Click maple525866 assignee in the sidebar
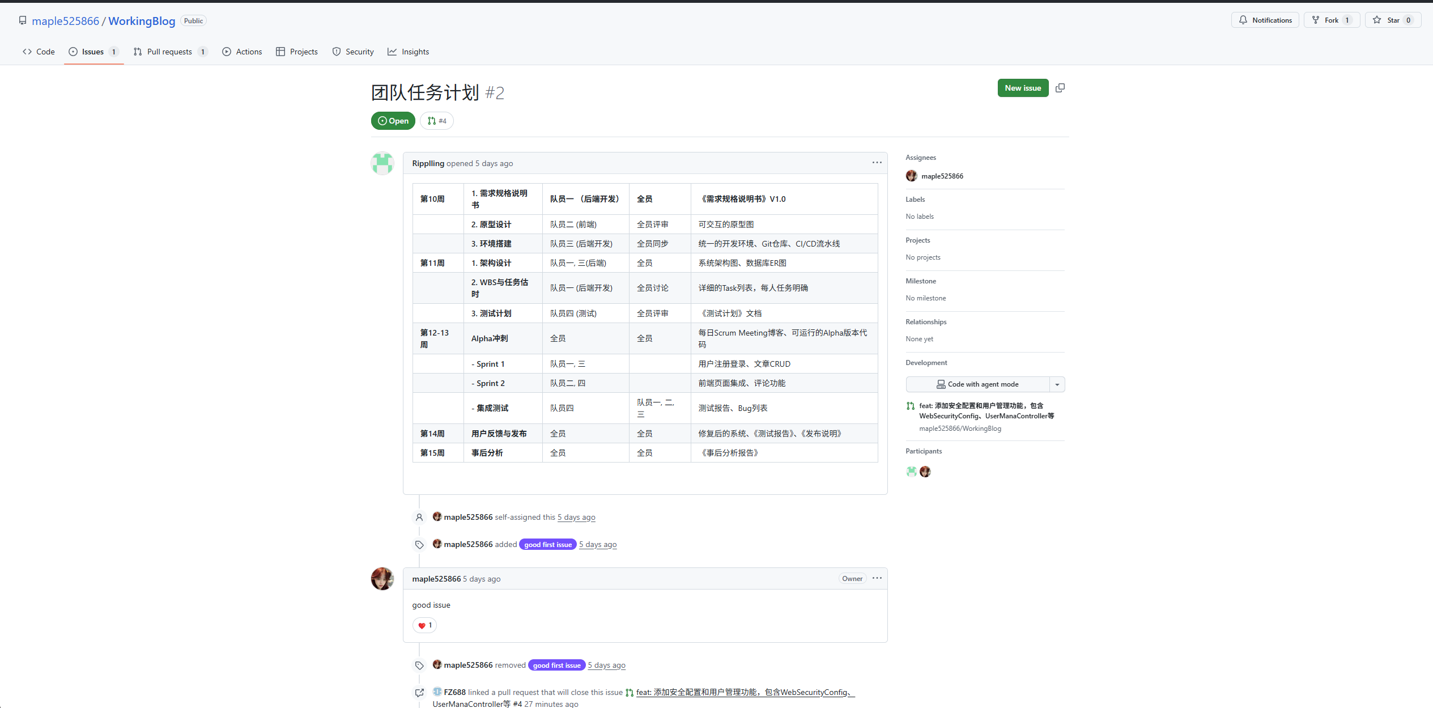1433x708 pixels. (x=942, y=176)
